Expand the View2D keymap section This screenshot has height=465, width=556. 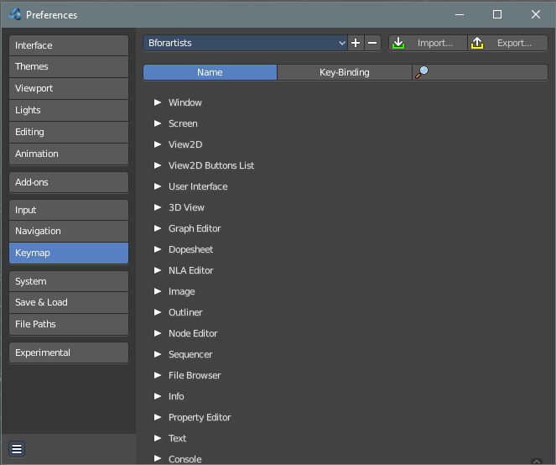coord(158,144)
